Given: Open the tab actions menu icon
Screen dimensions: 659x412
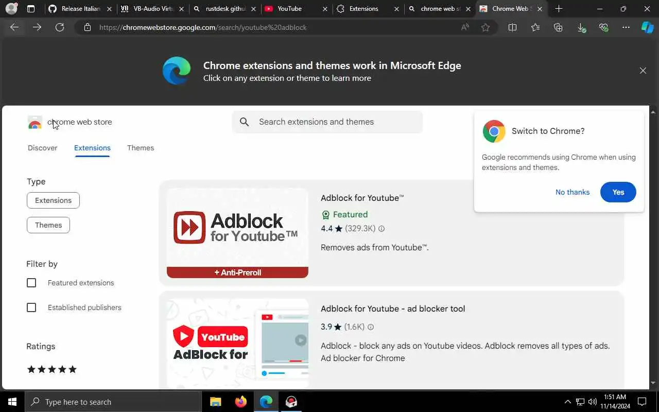Looking at the screenshot, I should click(x=31, y=9).
